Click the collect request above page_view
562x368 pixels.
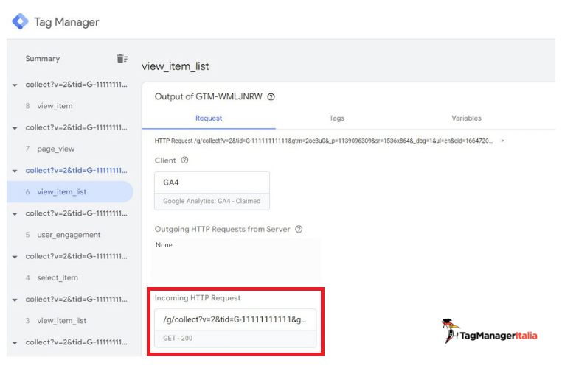pyautogui.click(x=76, y=127)
